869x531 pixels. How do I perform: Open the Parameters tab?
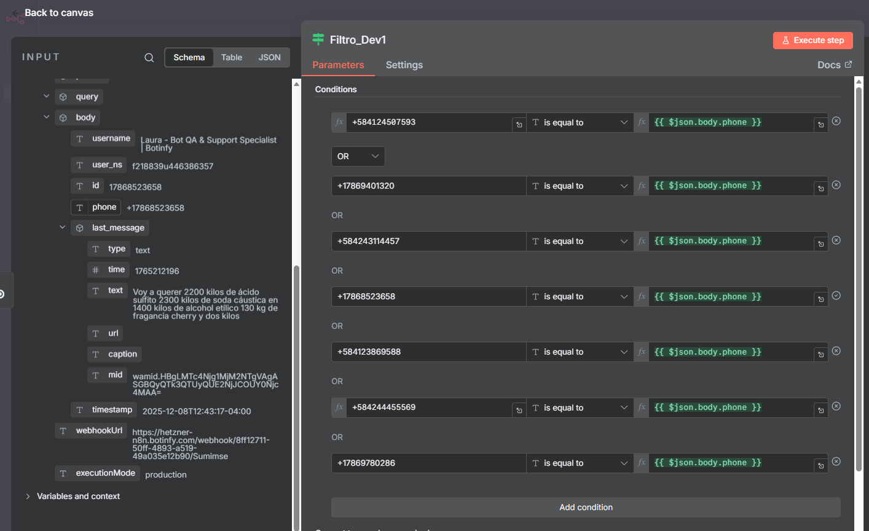[x=338, y=65]
